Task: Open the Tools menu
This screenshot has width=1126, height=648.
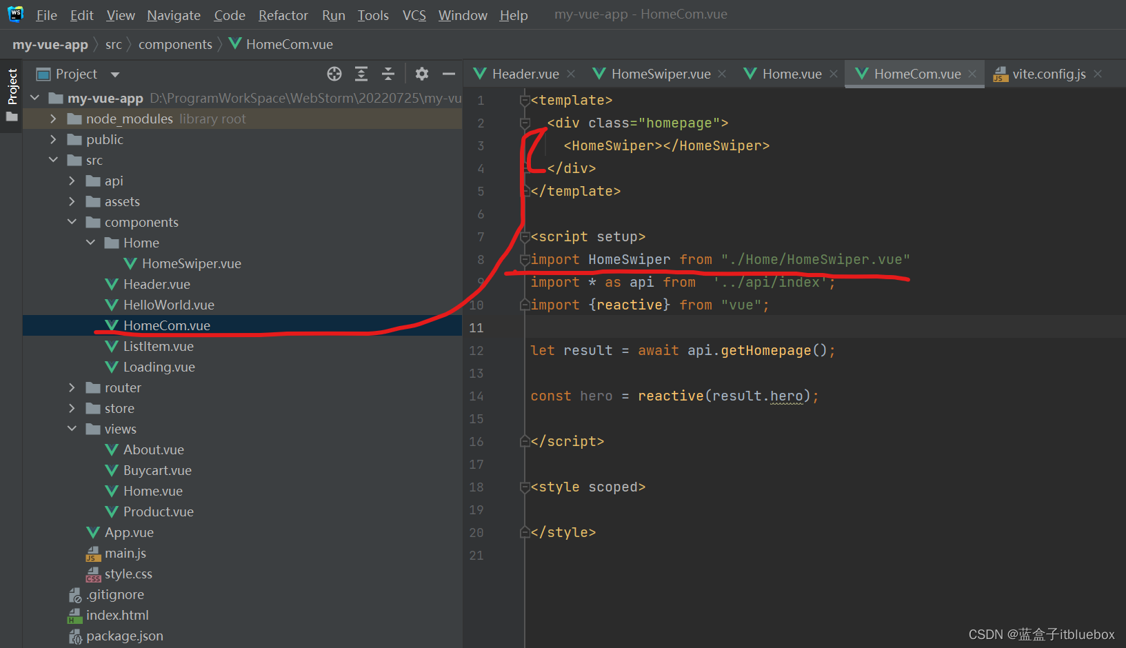Action: click(x=373, y=15)
